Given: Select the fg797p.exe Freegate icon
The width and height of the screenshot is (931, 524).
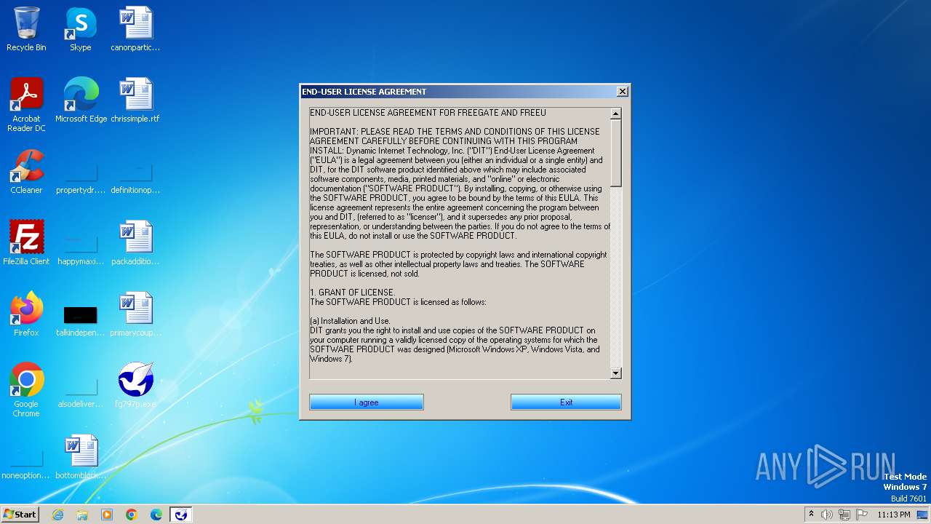Looking at the screenshot, I should point(135,386).
